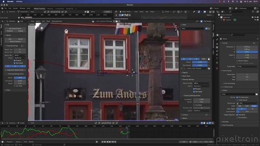Collapse the Marker panel
Screen dimensions: 260x146
8,35
